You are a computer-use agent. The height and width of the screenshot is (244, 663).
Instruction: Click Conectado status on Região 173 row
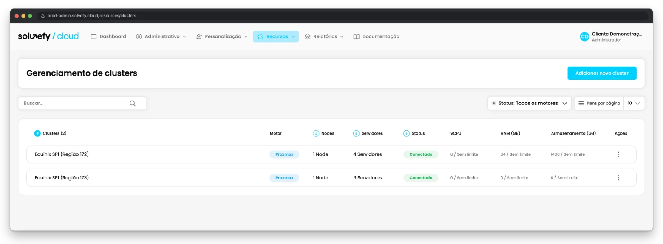(421, 178)
